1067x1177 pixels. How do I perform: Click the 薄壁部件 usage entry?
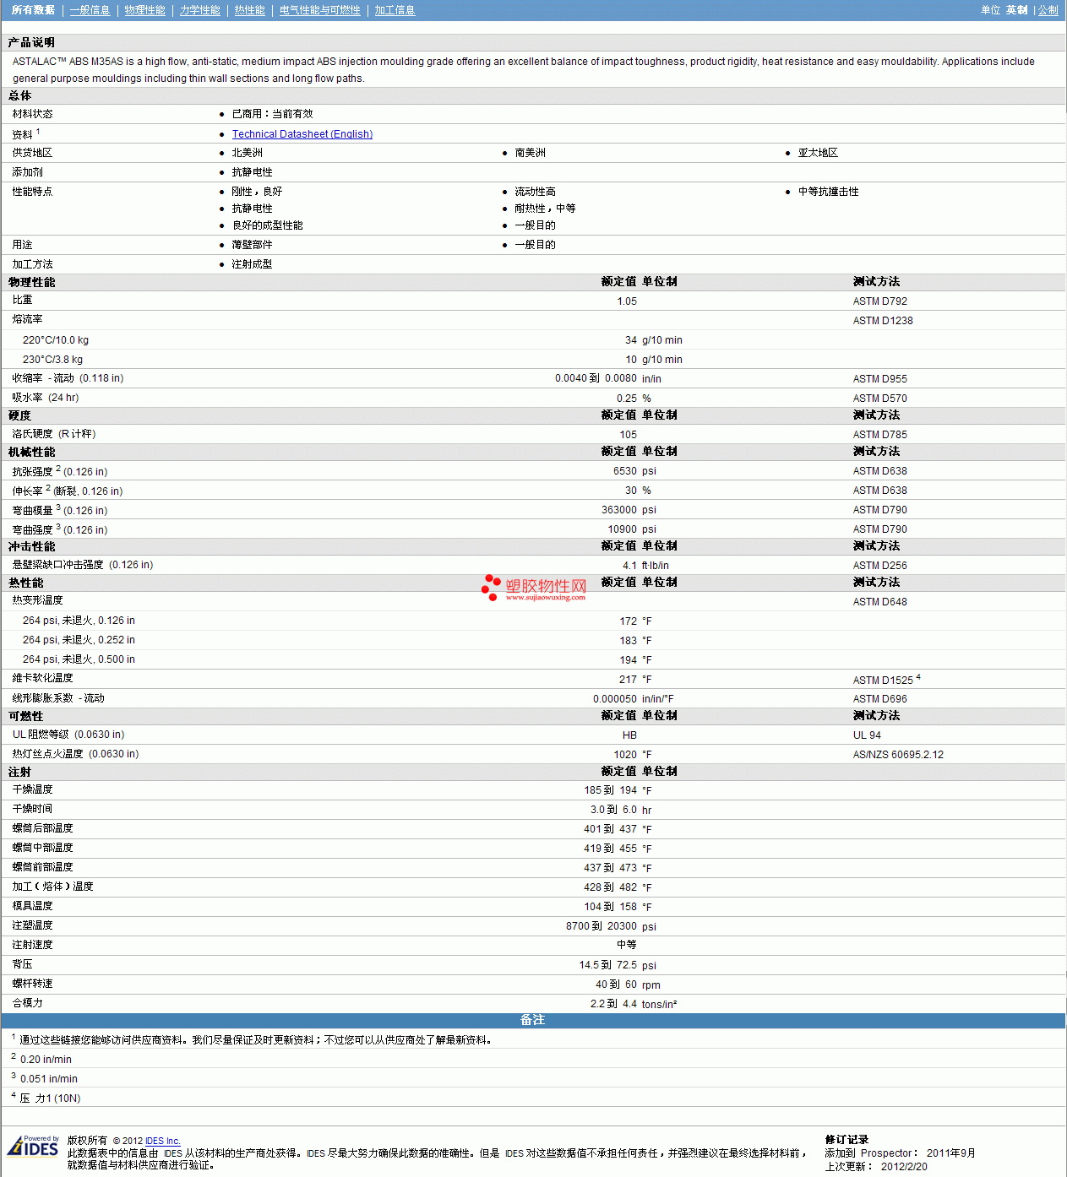pyautogui.click(x=252, y=245)
